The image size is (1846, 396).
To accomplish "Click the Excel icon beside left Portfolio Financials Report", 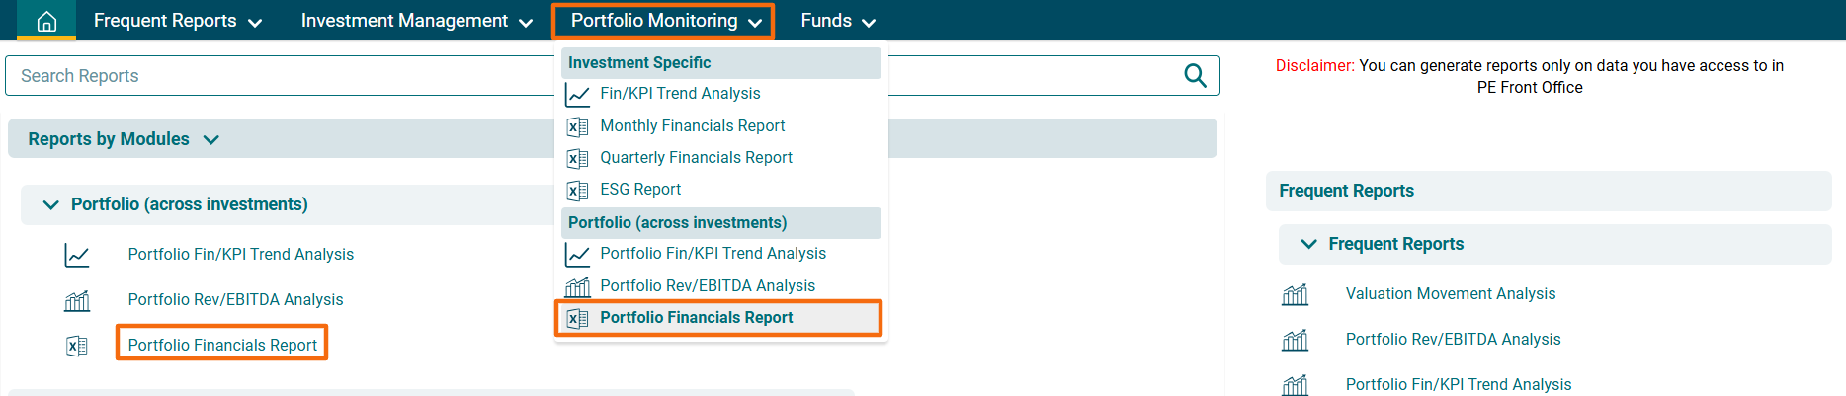I will click(76, 346).
